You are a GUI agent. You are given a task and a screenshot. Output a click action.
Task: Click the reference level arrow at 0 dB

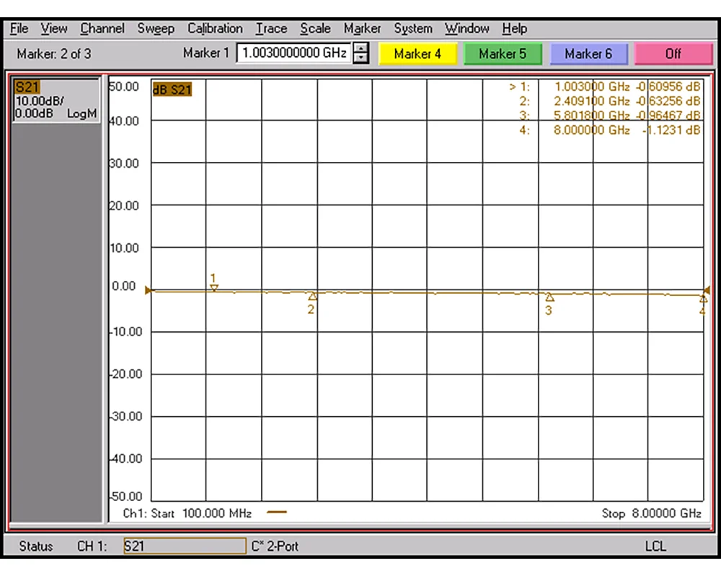point(149,290)
